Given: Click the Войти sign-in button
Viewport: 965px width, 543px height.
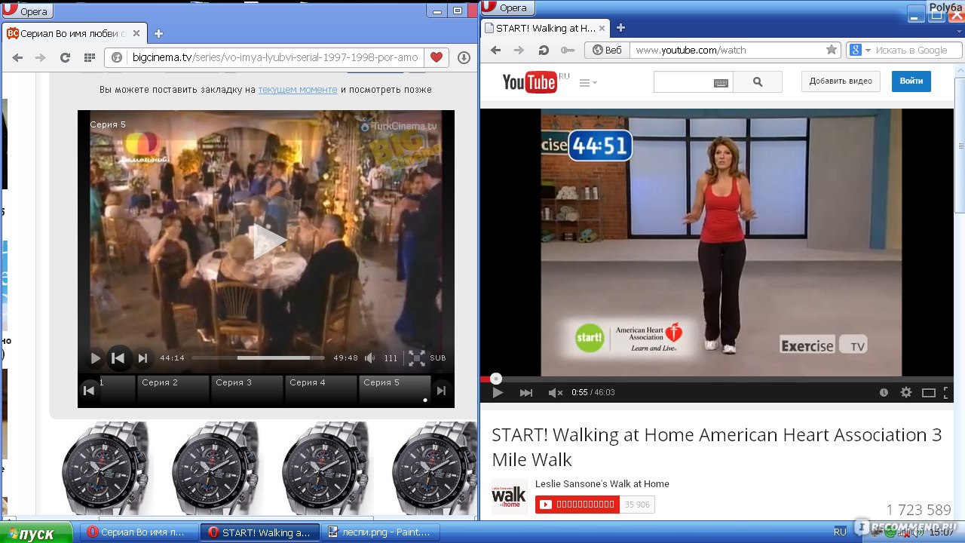Looking at the screenshot, I should (911, 81).
